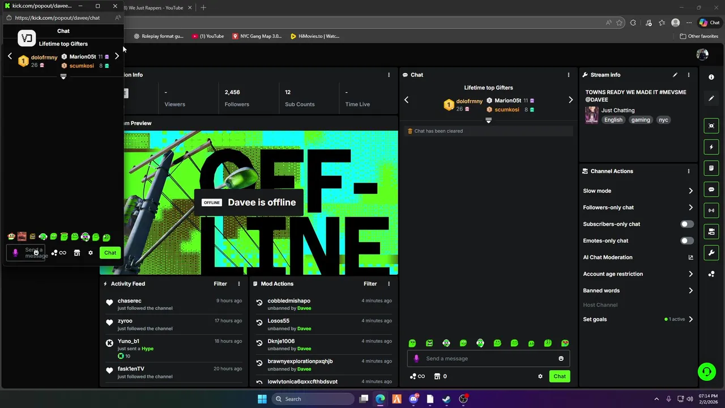Viewport: 725px width, 408px height.
Task: Click the popout chat URL address bar
Action: click(x=57, y=18)
